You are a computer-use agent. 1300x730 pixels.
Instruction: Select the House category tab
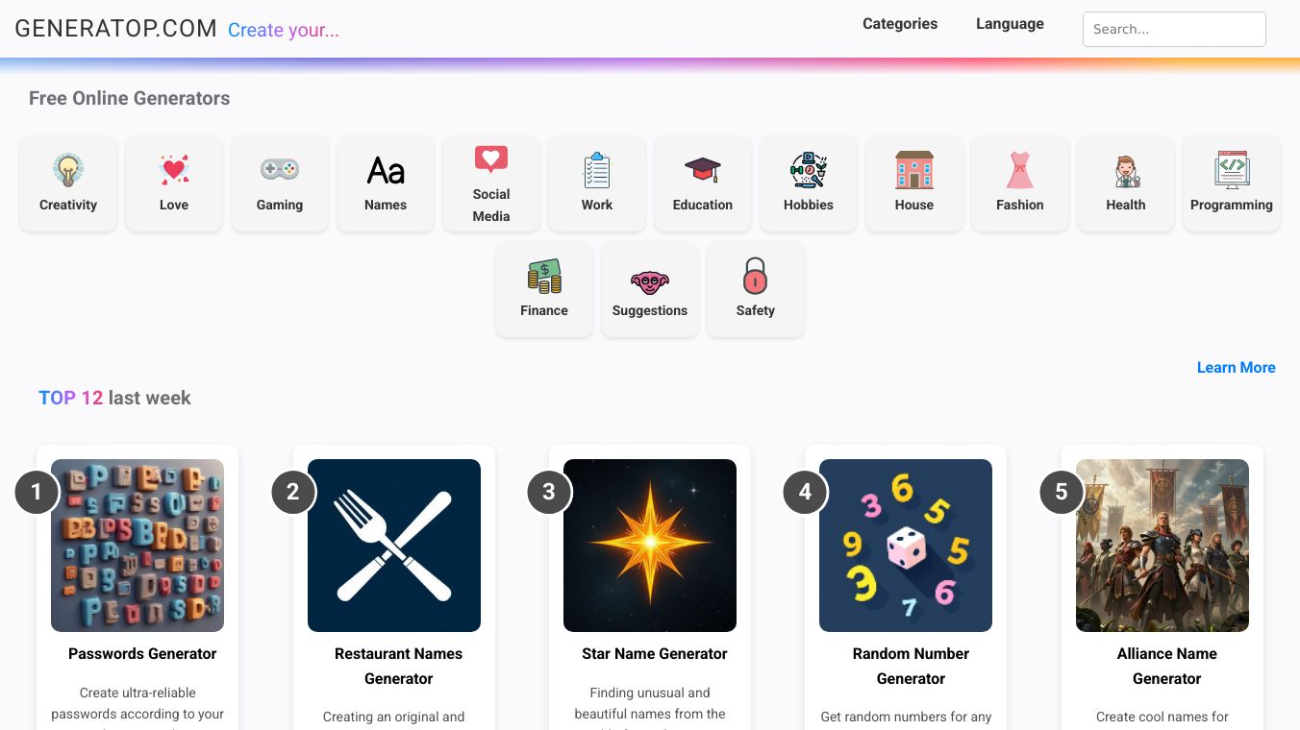pos(913,182)
